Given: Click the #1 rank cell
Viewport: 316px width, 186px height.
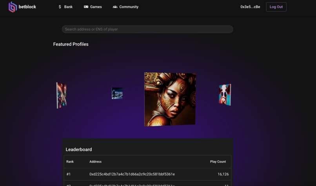Looking at the screenshot, I should pyautogui.click(x=69, y=174).
